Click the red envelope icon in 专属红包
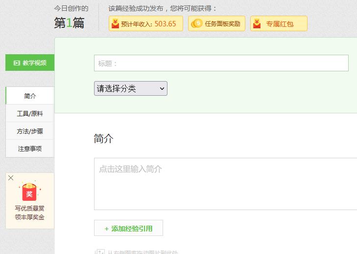 click(x=257, y=23)
